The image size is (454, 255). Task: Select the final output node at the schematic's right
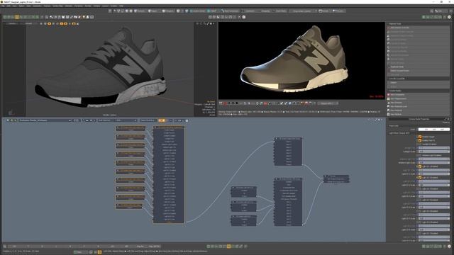pyautogui.click(x=336, y=178)
